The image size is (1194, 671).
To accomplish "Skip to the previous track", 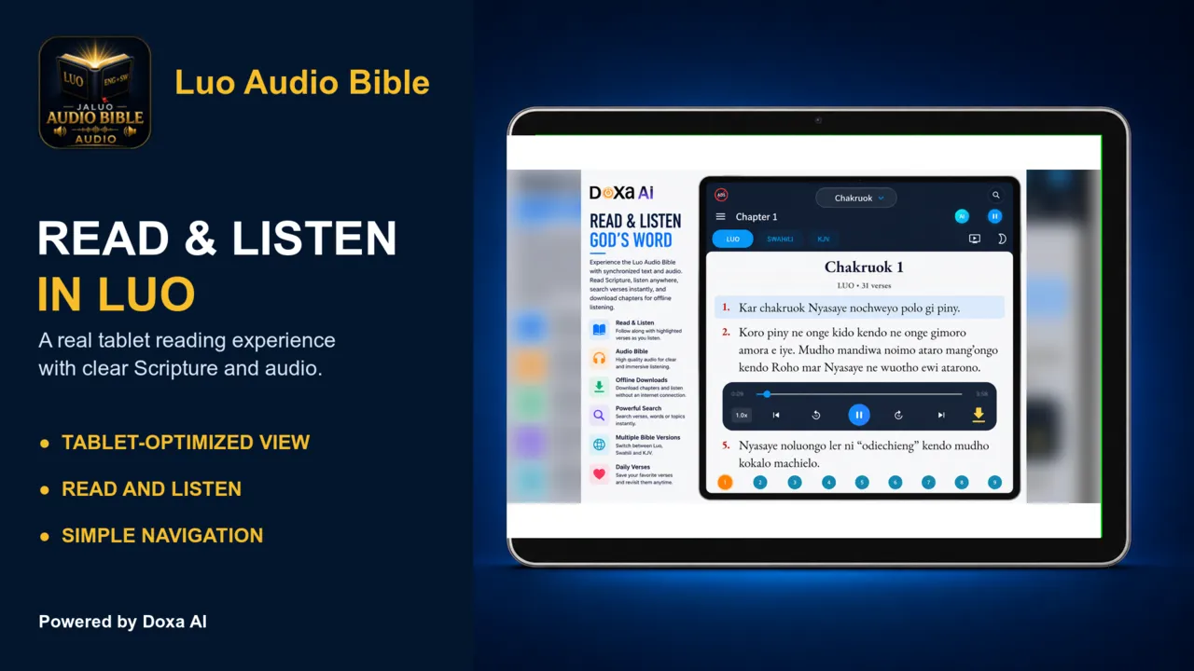I will pyautogui.click(x=776, y=415).
